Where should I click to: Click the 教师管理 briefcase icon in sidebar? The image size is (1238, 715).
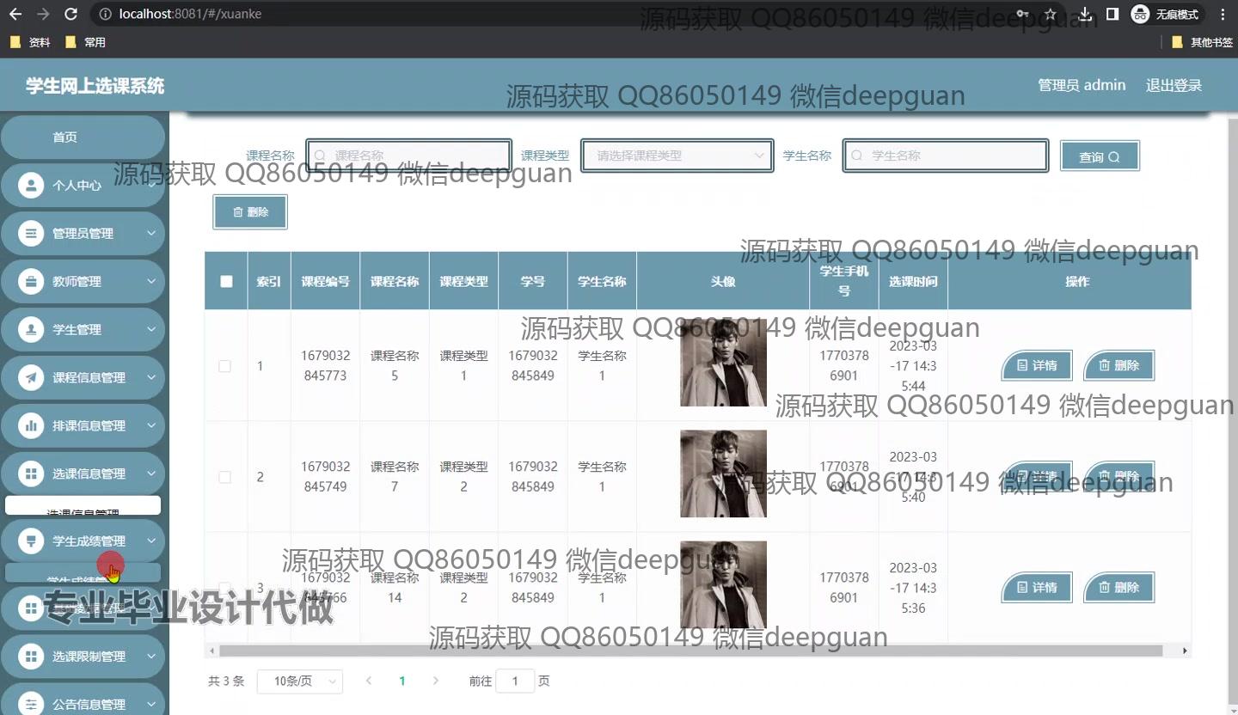coord(31,282)
